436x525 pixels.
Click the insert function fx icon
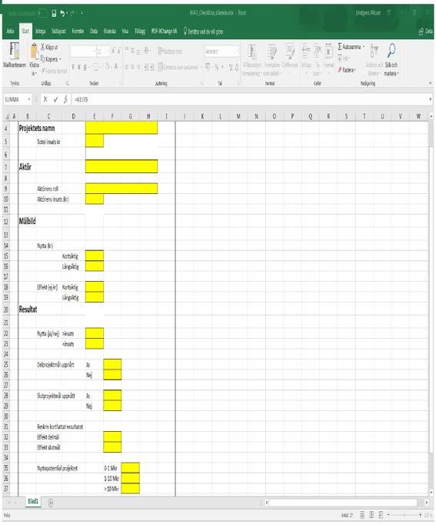66,99
